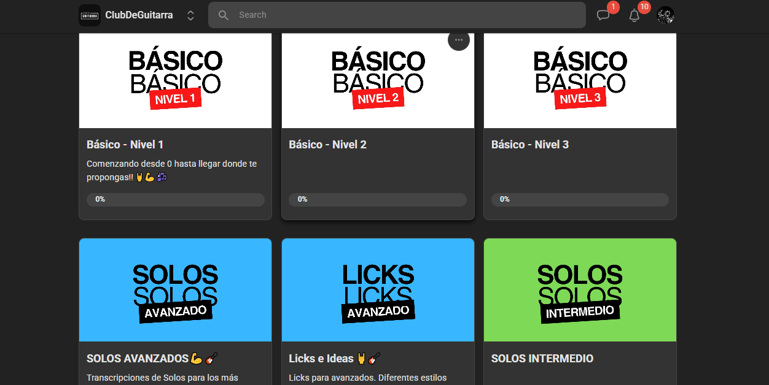This screenshot has width=769, height=385.
Task: Click the Básico - Nivel 3 title
Action: pyautogui.click(x=530, y=145)
